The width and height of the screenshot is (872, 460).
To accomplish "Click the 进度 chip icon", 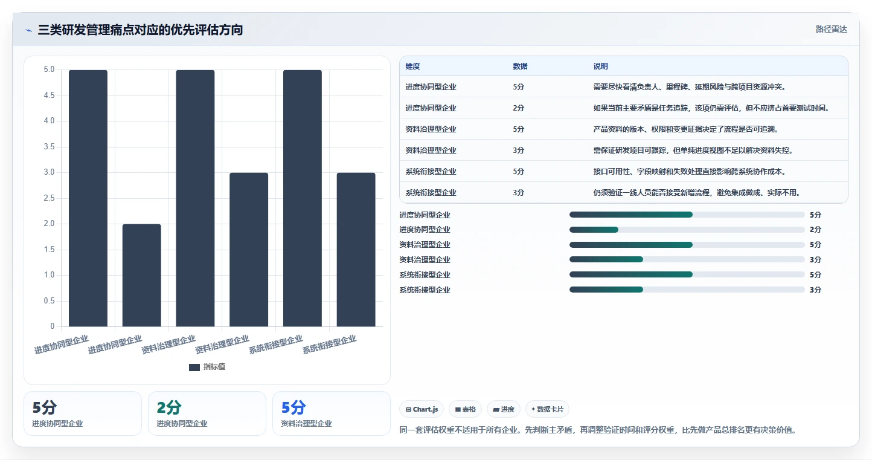I will [496, 409].
